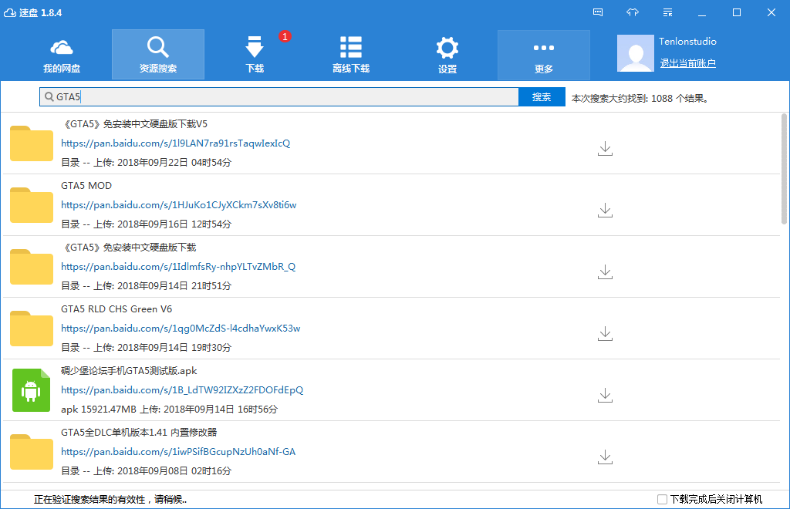Select title 碉少堡论坛手机GTA5测试版.apk
Screen dimensions: 790x509
point(129,371)
